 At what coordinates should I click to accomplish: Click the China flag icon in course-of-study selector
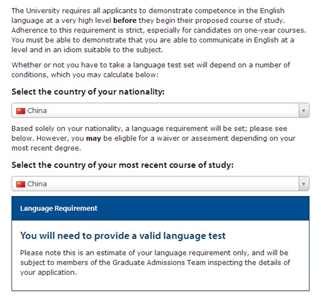pos(21,184)
